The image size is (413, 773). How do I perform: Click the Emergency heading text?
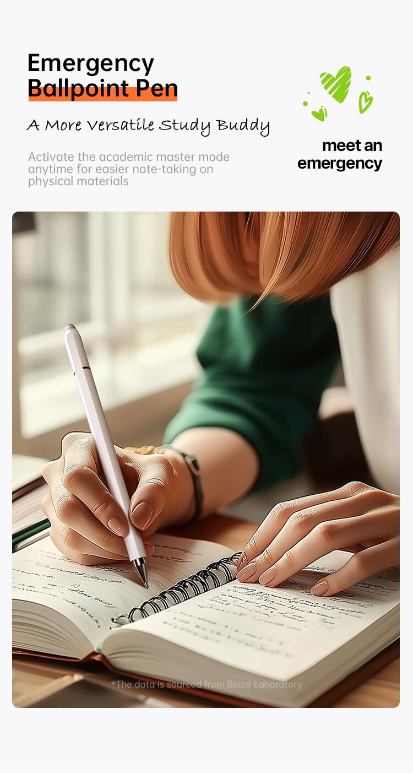click(91, 64)
